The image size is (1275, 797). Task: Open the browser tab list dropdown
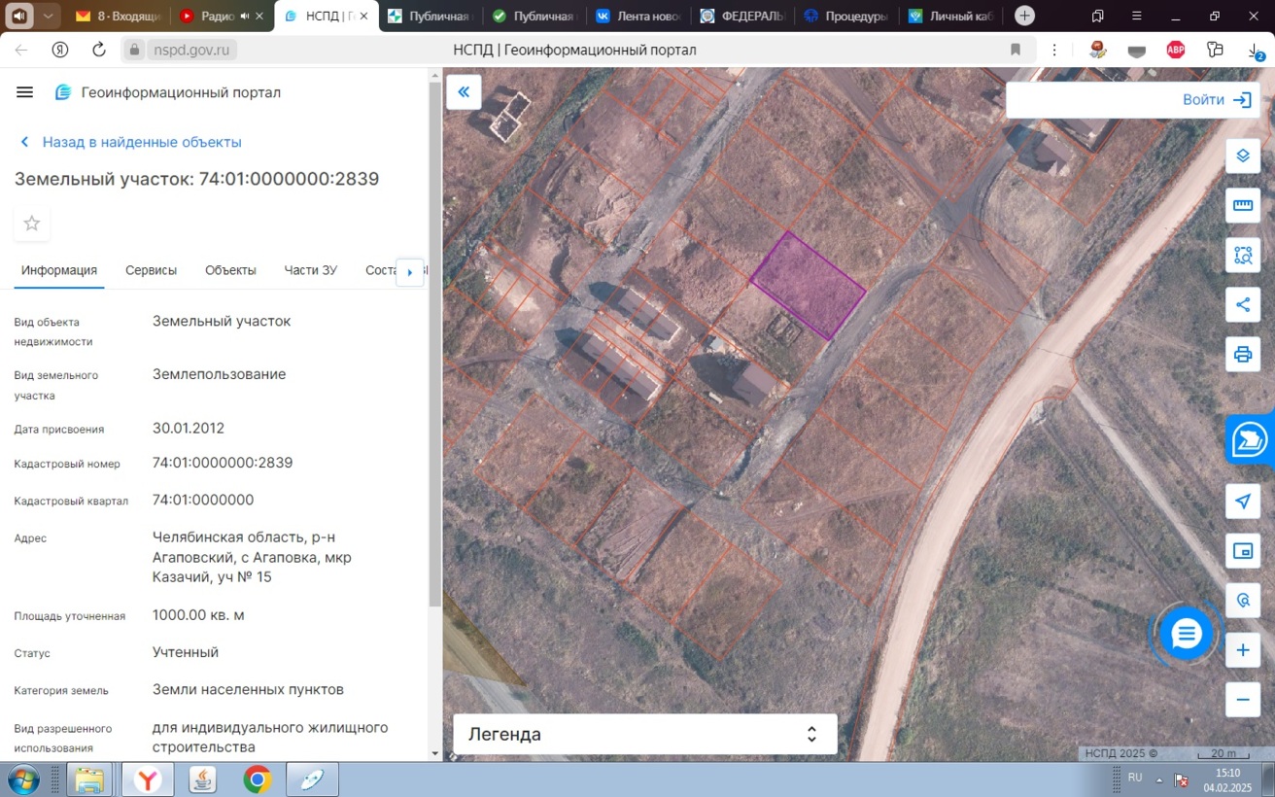click(x=48, y=16)
